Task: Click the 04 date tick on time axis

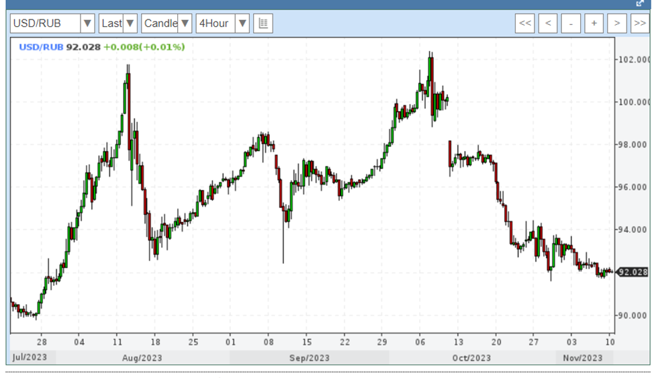Action: pyautogui.click(x=79, y=342)
